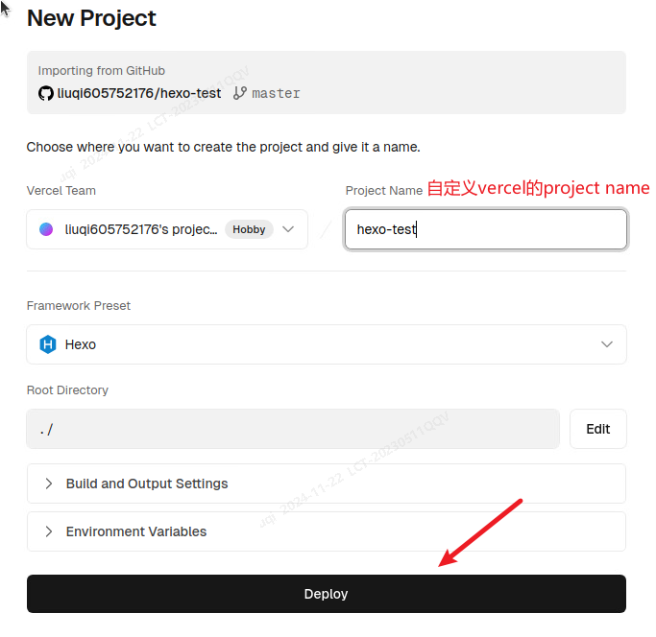Click the GitHub logo icon

(x=45, y=93)
